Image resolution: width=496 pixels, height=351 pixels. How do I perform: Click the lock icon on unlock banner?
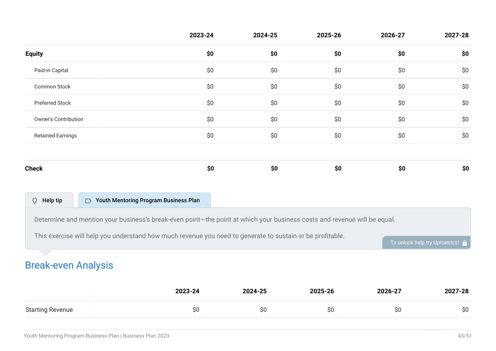pyautogui.click(x=465, y=243)
